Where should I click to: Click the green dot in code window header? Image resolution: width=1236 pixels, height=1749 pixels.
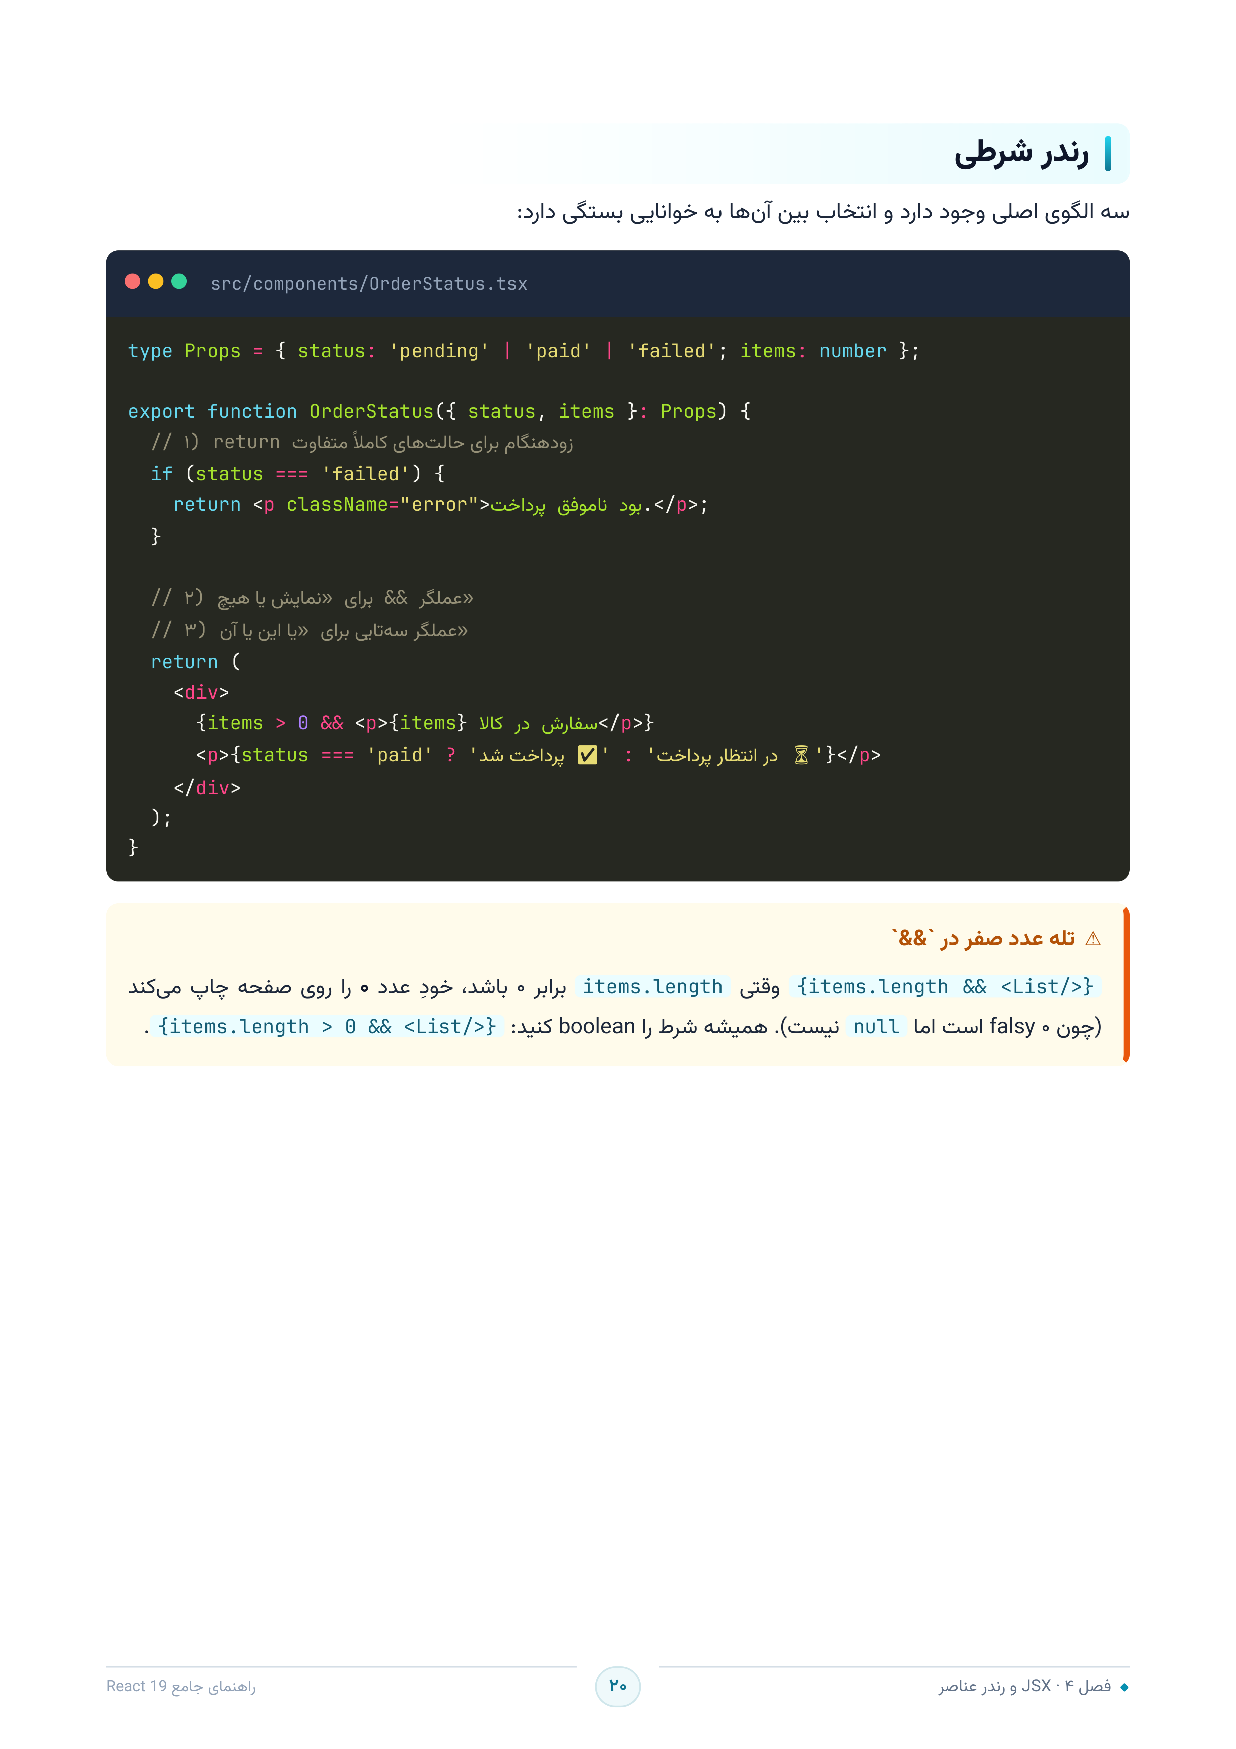(180, 282)
